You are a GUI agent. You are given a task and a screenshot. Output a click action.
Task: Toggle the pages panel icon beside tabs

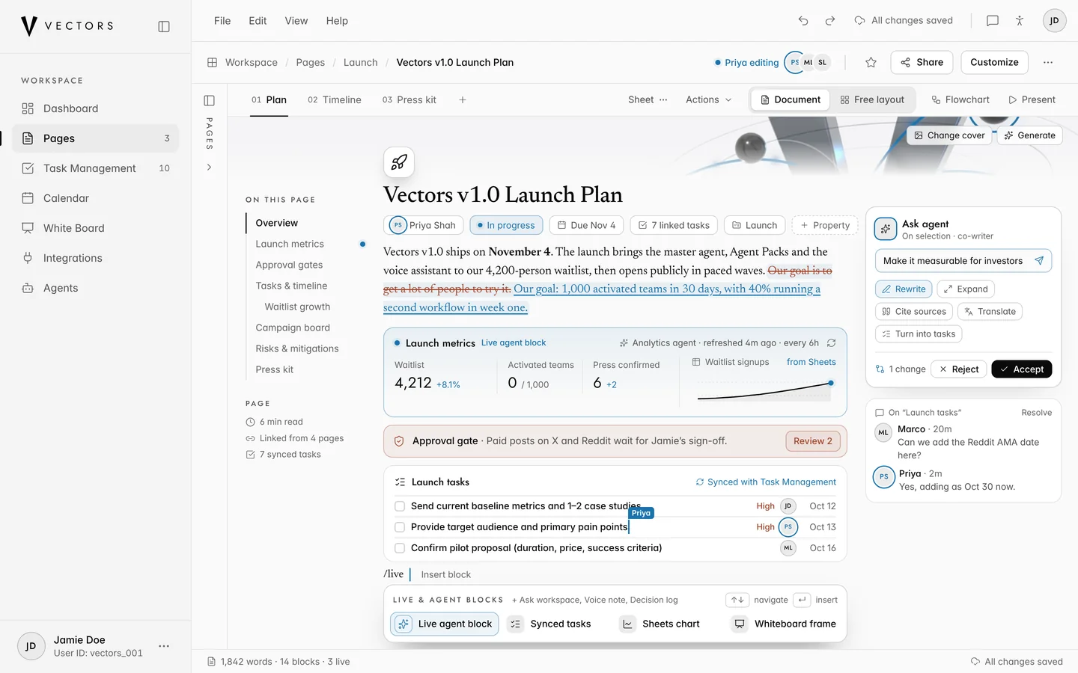(210, 100)
